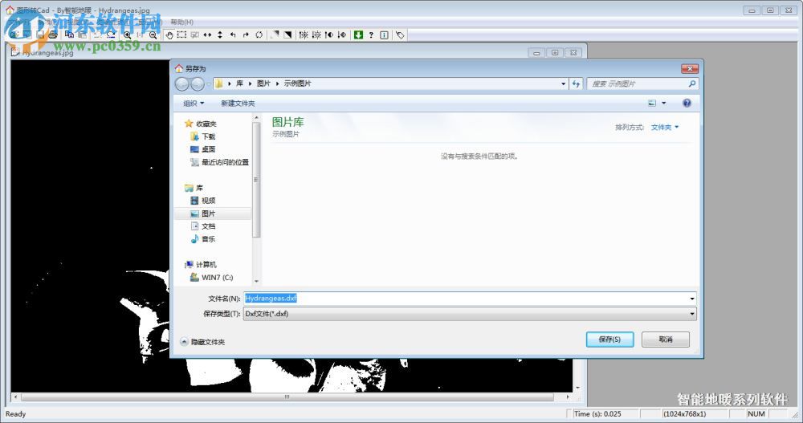The image size is (803, 423).
Task: Click the print icon in main toolbar
Action: click(x=53, y=35)
